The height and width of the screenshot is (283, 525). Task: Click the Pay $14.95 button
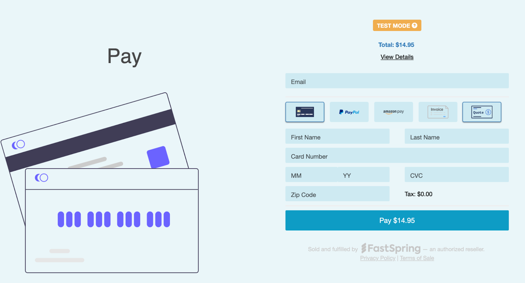[397, 220]
